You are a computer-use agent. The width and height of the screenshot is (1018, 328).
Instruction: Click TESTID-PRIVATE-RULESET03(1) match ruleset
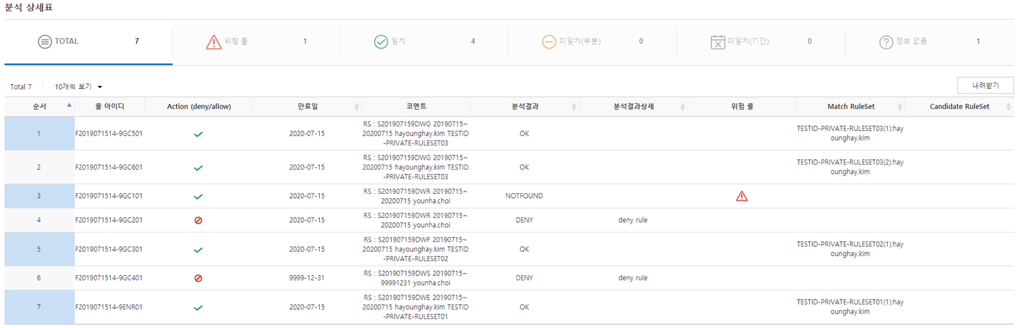coord(850,134)
